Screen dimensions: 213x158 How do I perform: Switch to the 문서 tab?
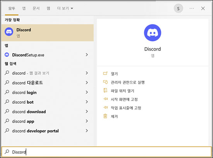pyautogui.click(x=36, y=8)
